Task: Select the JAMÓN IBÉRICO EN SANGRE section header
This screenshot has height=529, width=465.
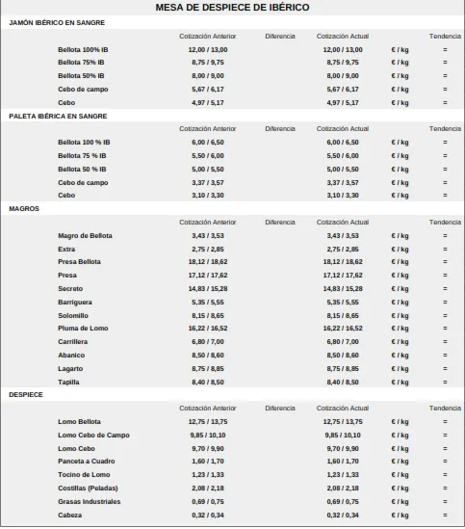Action: [x=57, y=22]
